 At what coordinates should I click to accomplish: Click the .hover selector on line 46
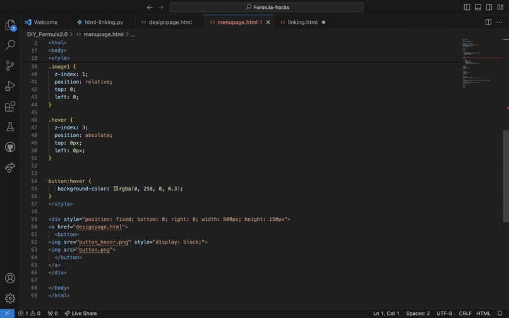pyautogui.click(x=57, y=120)
